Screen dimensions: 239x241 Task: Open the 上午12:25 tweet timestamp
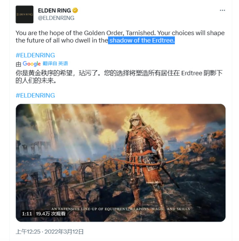28,232
